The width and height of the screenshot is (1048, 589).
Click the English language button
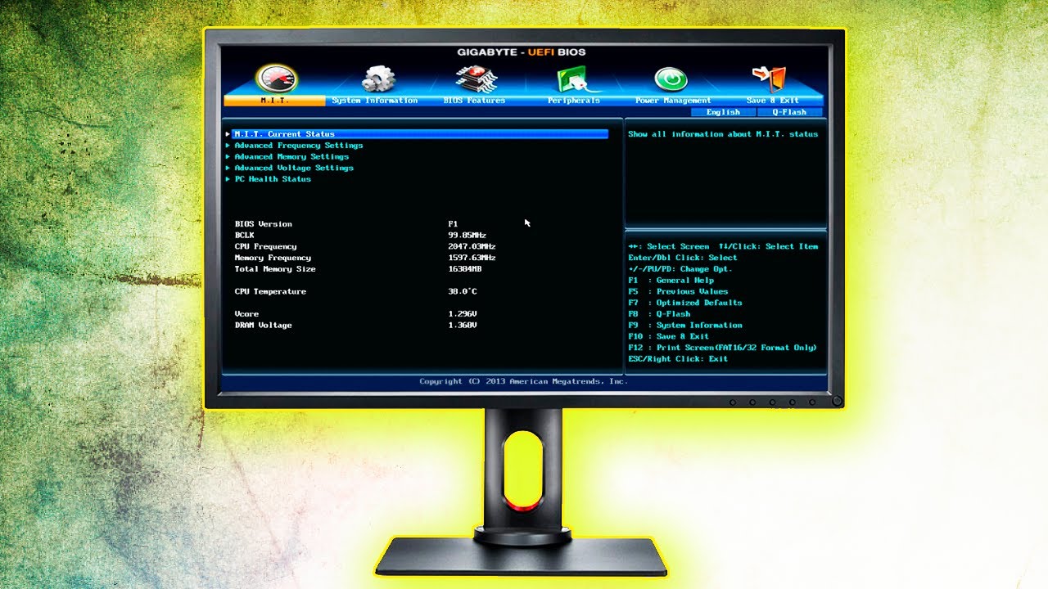pos(723,112)
